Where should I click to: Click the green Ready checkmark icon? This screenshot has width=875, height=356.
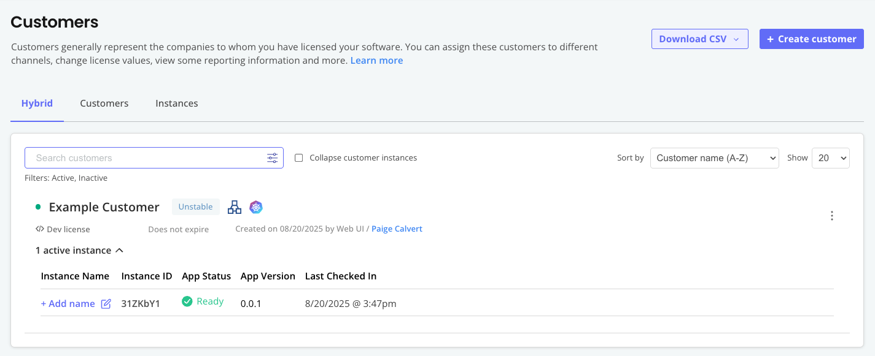coord(186,301)
